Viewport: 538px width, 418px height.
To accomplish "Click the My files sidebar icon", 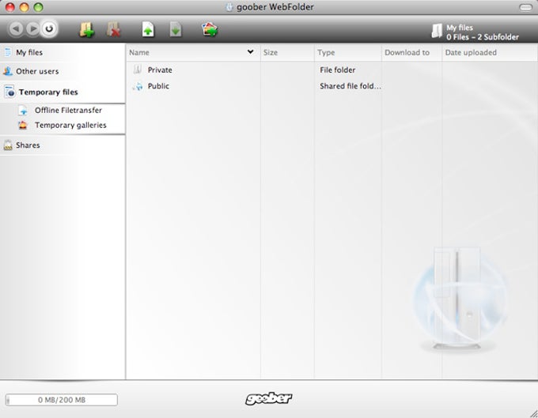I will pos(8,52).
